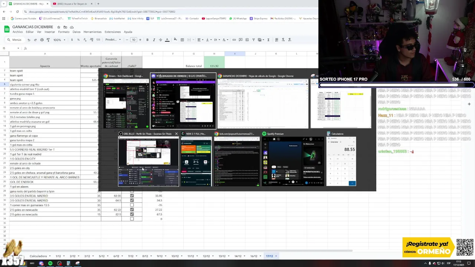Open the 123 number format menu
475x267 pixels.
[98, 40]
